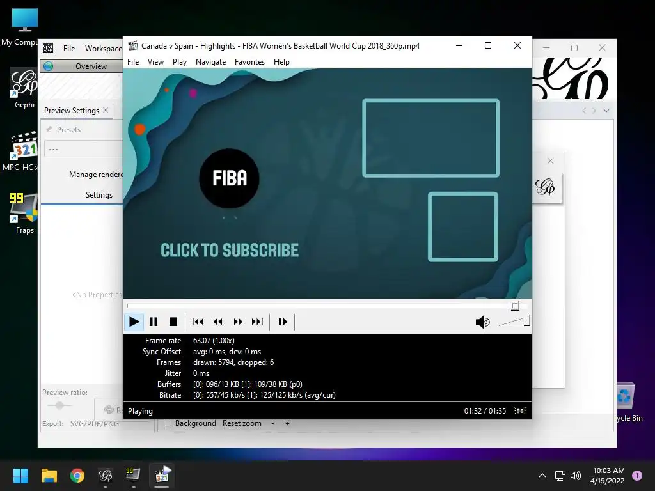Click the playback time 01:32 / 01:35
The width and height of the screenshot is (655, 491).
pyautogui.click(x=485, y=411)
